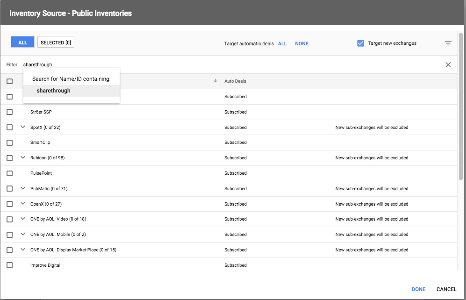
Task: Sort by the descending arrow in header
Action: (215, 81)
